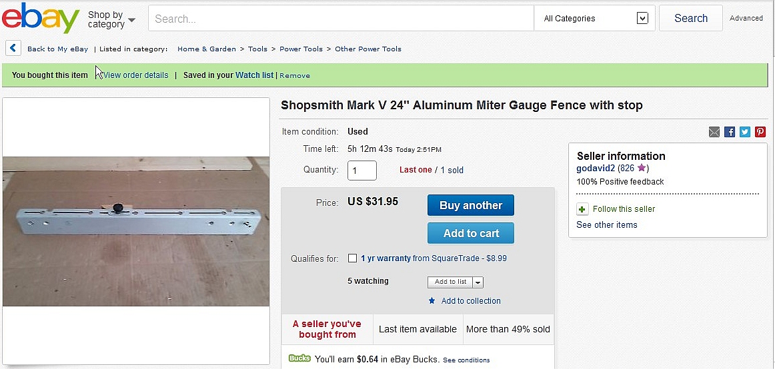Share listing via email envelope icon
The width and height of the screenshot is (775, 369).
pyautogui.click(x=714, y=132)
